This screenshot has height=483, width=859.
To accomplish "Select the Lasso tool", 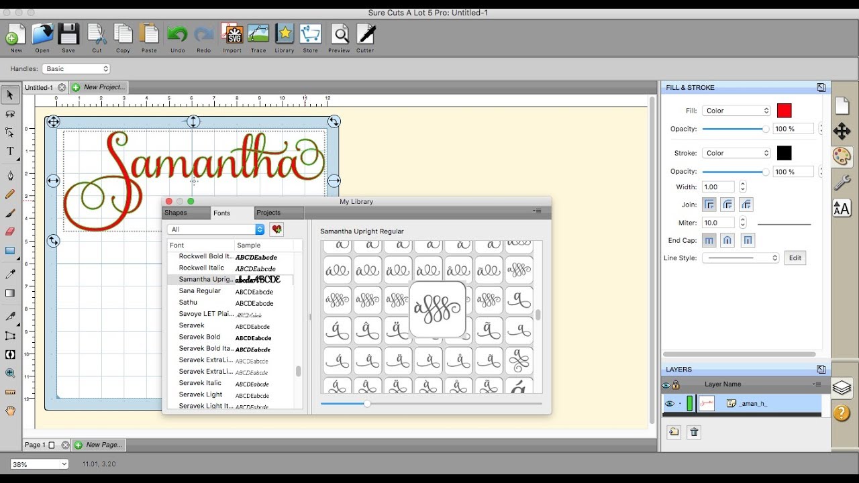I will pyautogui.click(x=10, y=114).
